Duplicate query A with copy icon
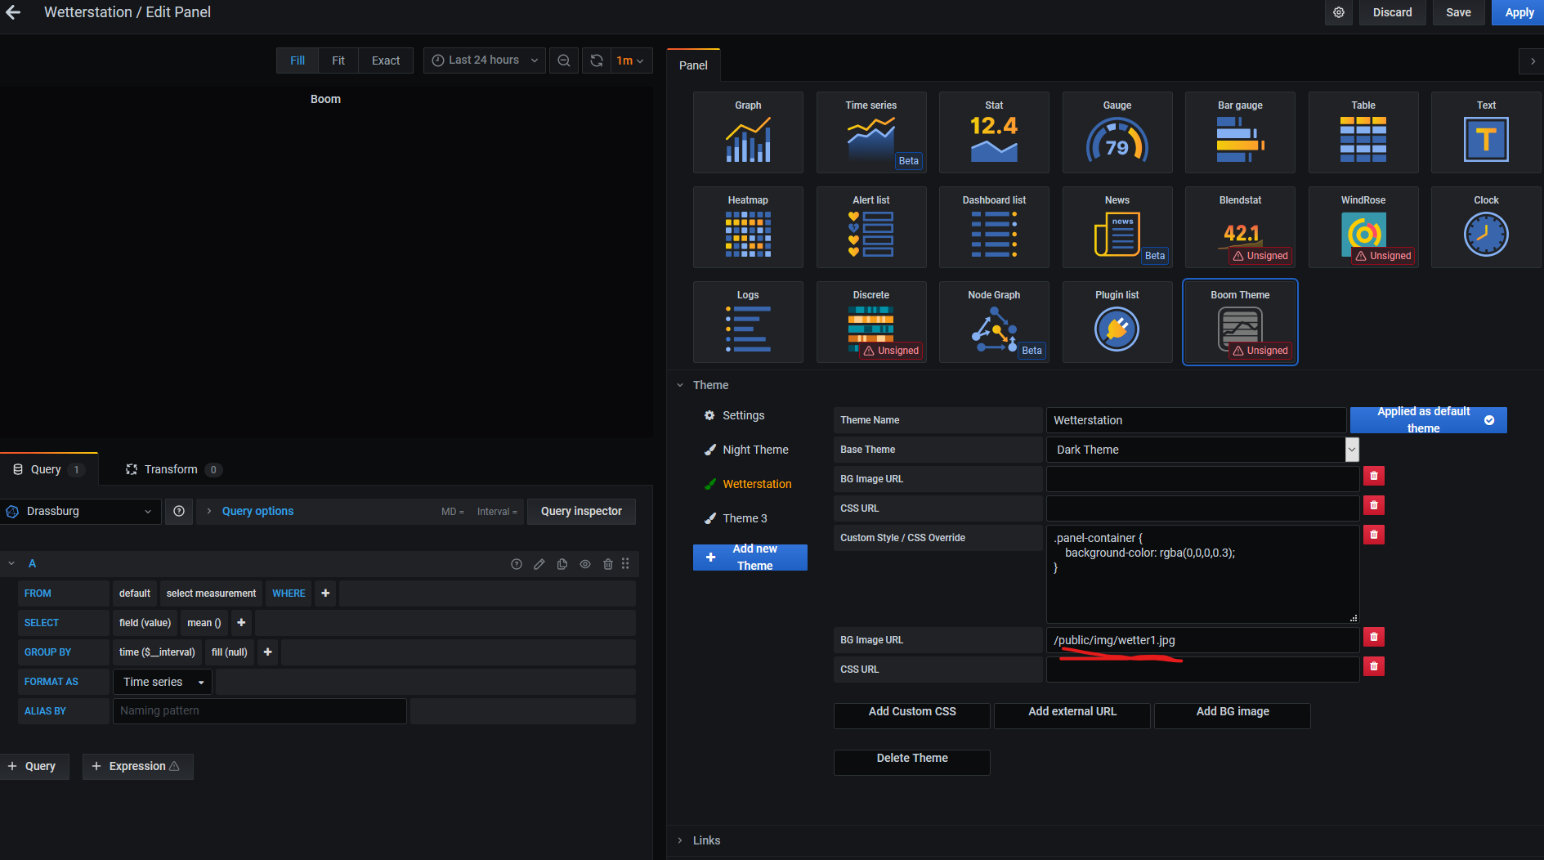The image size is (1544, 860). coord(562,564)
